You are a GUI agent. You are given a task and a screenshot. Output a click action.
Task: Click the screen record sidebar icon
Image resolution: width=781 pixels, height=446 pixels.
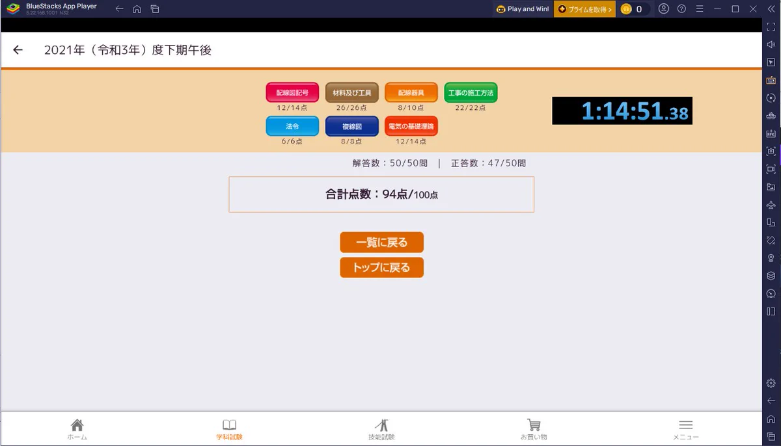[771, 169]
